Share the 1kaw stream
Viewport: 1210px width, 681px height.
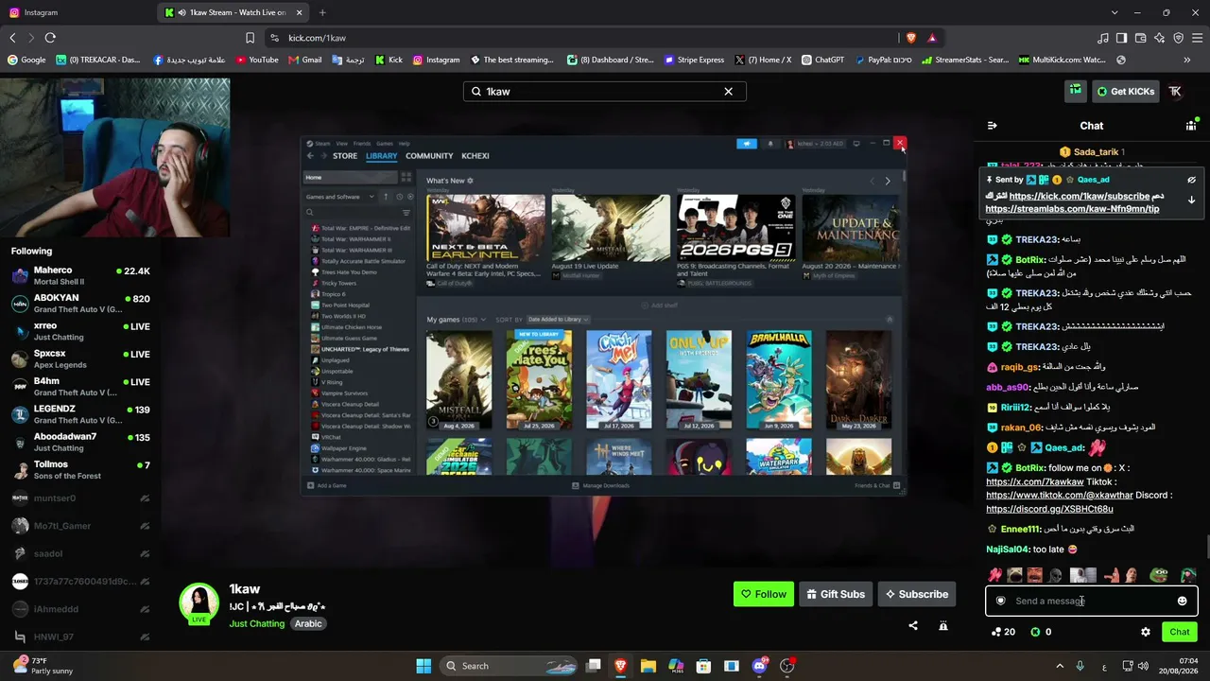pos(912,625)
